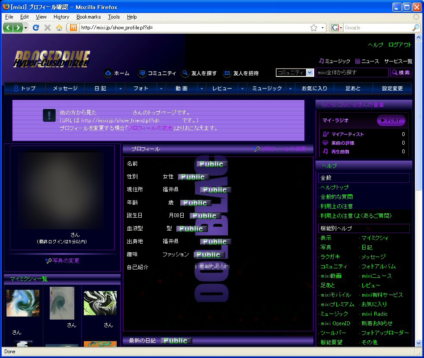Click the heart icon beside 楽曲の評価

(325, 143)
